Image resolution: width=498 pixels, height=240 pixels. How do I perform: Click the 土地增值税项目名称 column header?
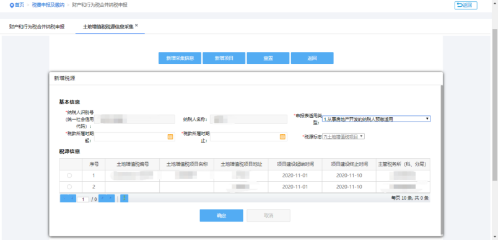click(187, 164)
